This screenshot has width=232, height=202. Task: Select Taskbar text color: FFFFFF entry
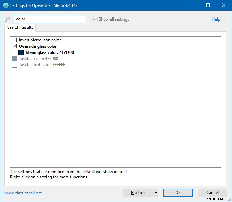click(x=42, y=65)
